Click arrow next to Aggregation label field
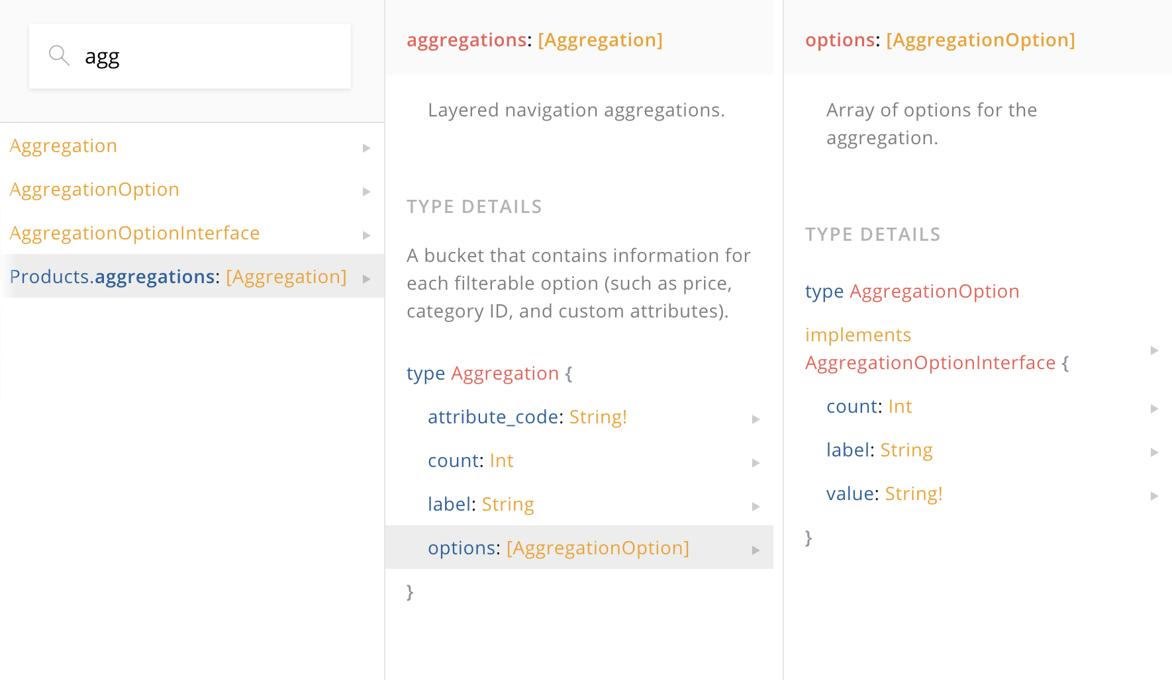 (x=756, y=507)
